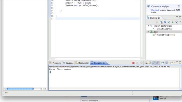Collapse the test class node

click(x=148, y=32)
